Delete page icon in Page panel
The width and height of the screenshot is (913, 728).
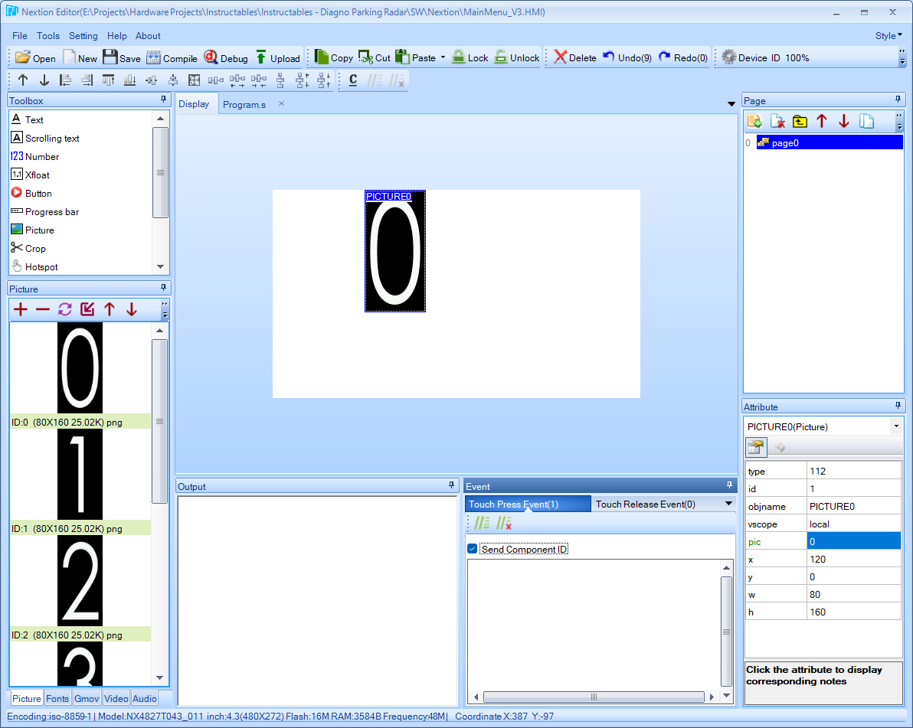click(777, 121)
